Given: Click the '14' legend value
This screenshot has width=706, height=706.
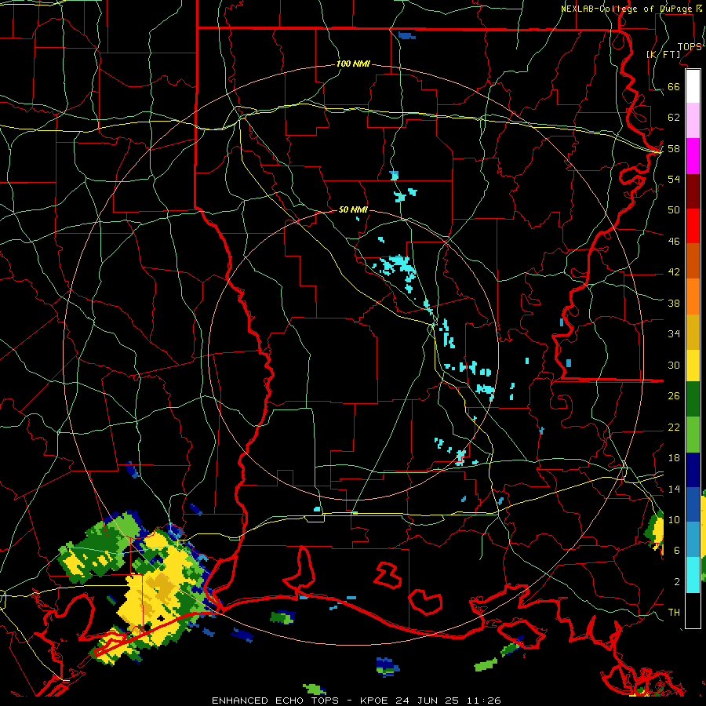Looking at the screenshot, I should click(674, 489).
